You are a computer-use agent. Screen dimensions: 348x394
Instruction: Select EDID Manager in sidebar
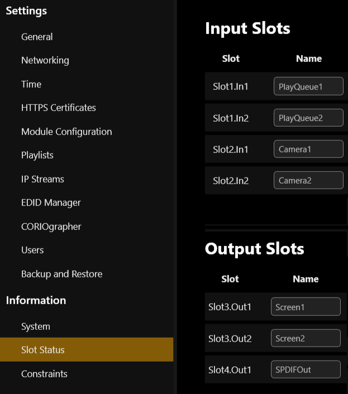point(51,203)
